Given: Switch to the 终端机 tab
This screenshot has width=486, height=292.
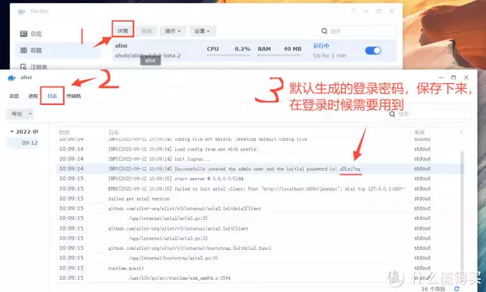Looking at the screenshot, I should click(x=74, y=96).
